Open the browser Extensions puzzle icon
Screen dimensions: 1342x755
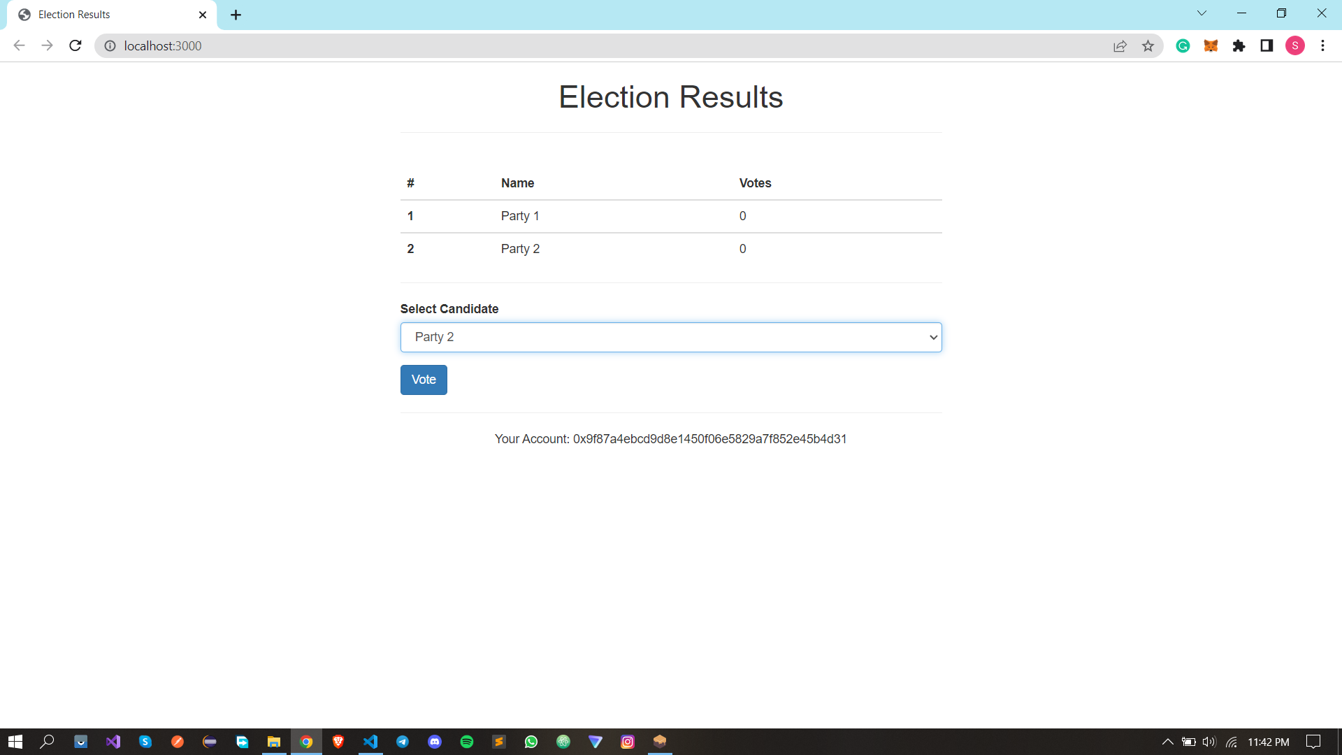coord(1240,45)
